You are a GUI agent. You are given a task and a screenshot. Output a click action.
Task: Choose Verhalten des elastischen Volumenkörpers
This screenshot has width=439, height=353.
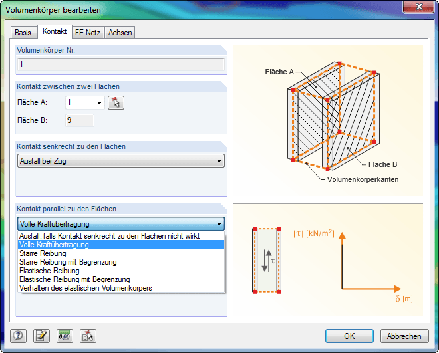pos(121,288)
